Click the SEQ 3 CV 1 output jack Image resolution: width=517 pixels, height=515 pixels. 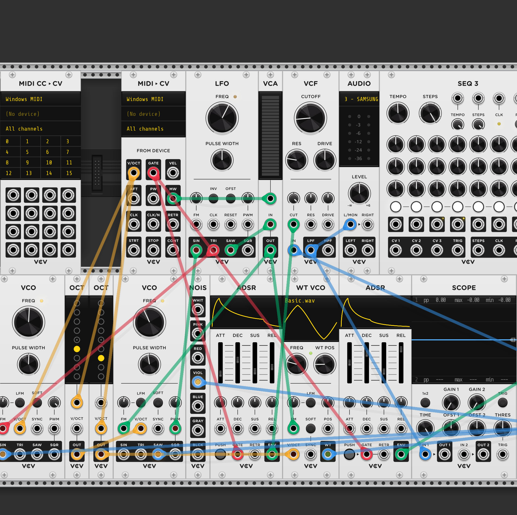[396, 250]
